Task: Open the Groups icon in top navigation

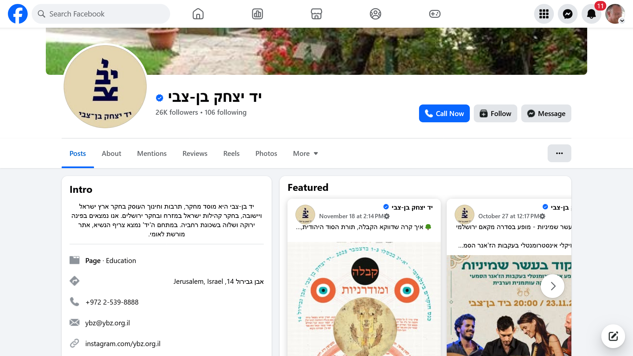Action: [375, 14]
